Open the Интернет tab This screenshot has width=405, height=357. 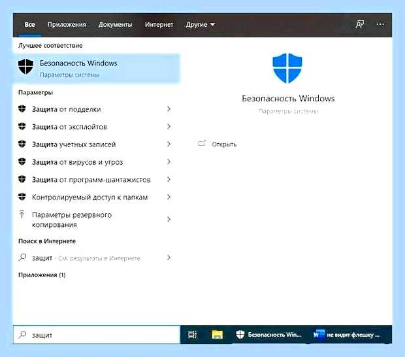coord(159,25)
